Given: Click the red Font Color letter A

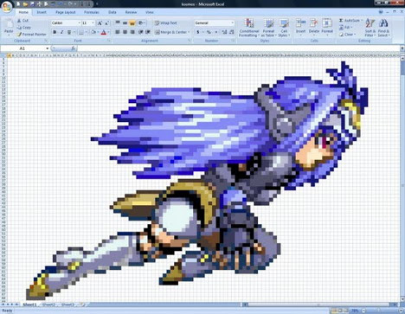Looking at the screenshot, I should (104, 32).
